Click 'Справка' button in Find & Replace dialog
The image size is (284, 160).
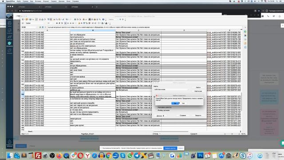click(183, 116)
